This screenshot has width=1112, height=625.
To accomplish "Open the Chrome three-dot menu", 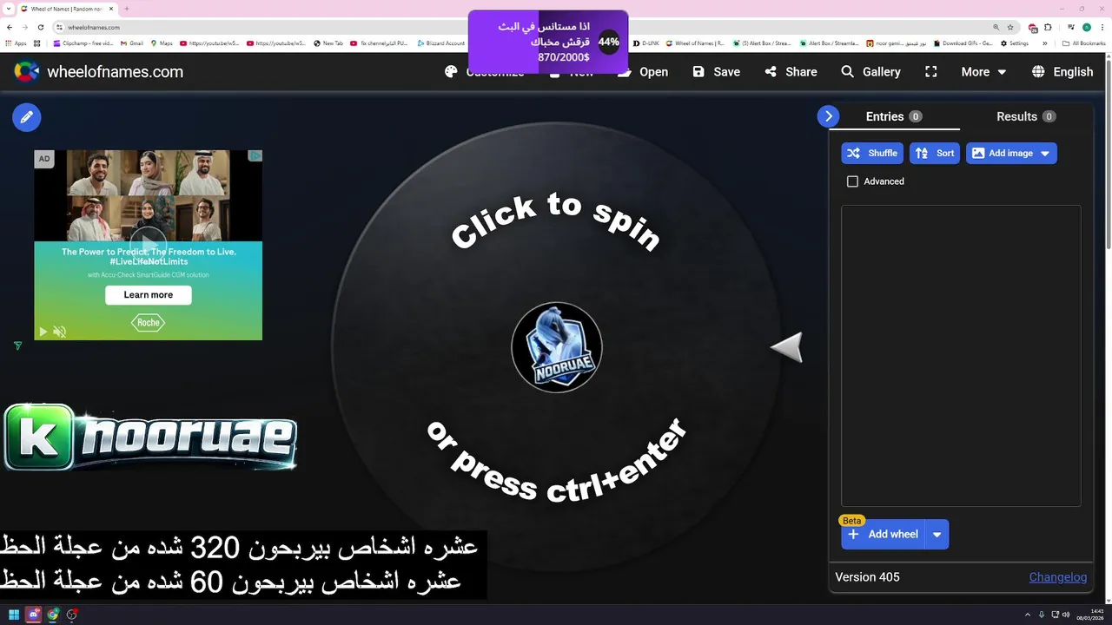I will [1102, 27].
